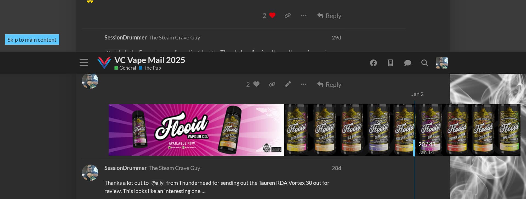Click the VC Vape Mail 2025 title
This screenshot has width=526, height=199.
click(150, 60)
